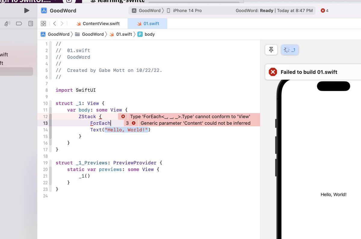Open the 01.swift breadcrumb in the jump bar
361x239 pixels.
121,34
